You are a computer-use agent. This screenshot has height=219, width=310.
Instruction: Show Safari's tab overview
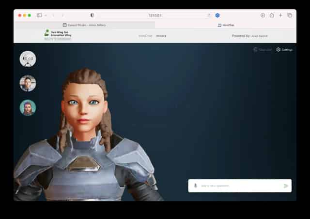pos(290,15)
